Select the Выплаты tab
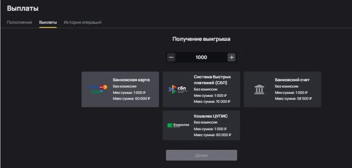This screenshot has height=168, width=352. click(48, 22)
